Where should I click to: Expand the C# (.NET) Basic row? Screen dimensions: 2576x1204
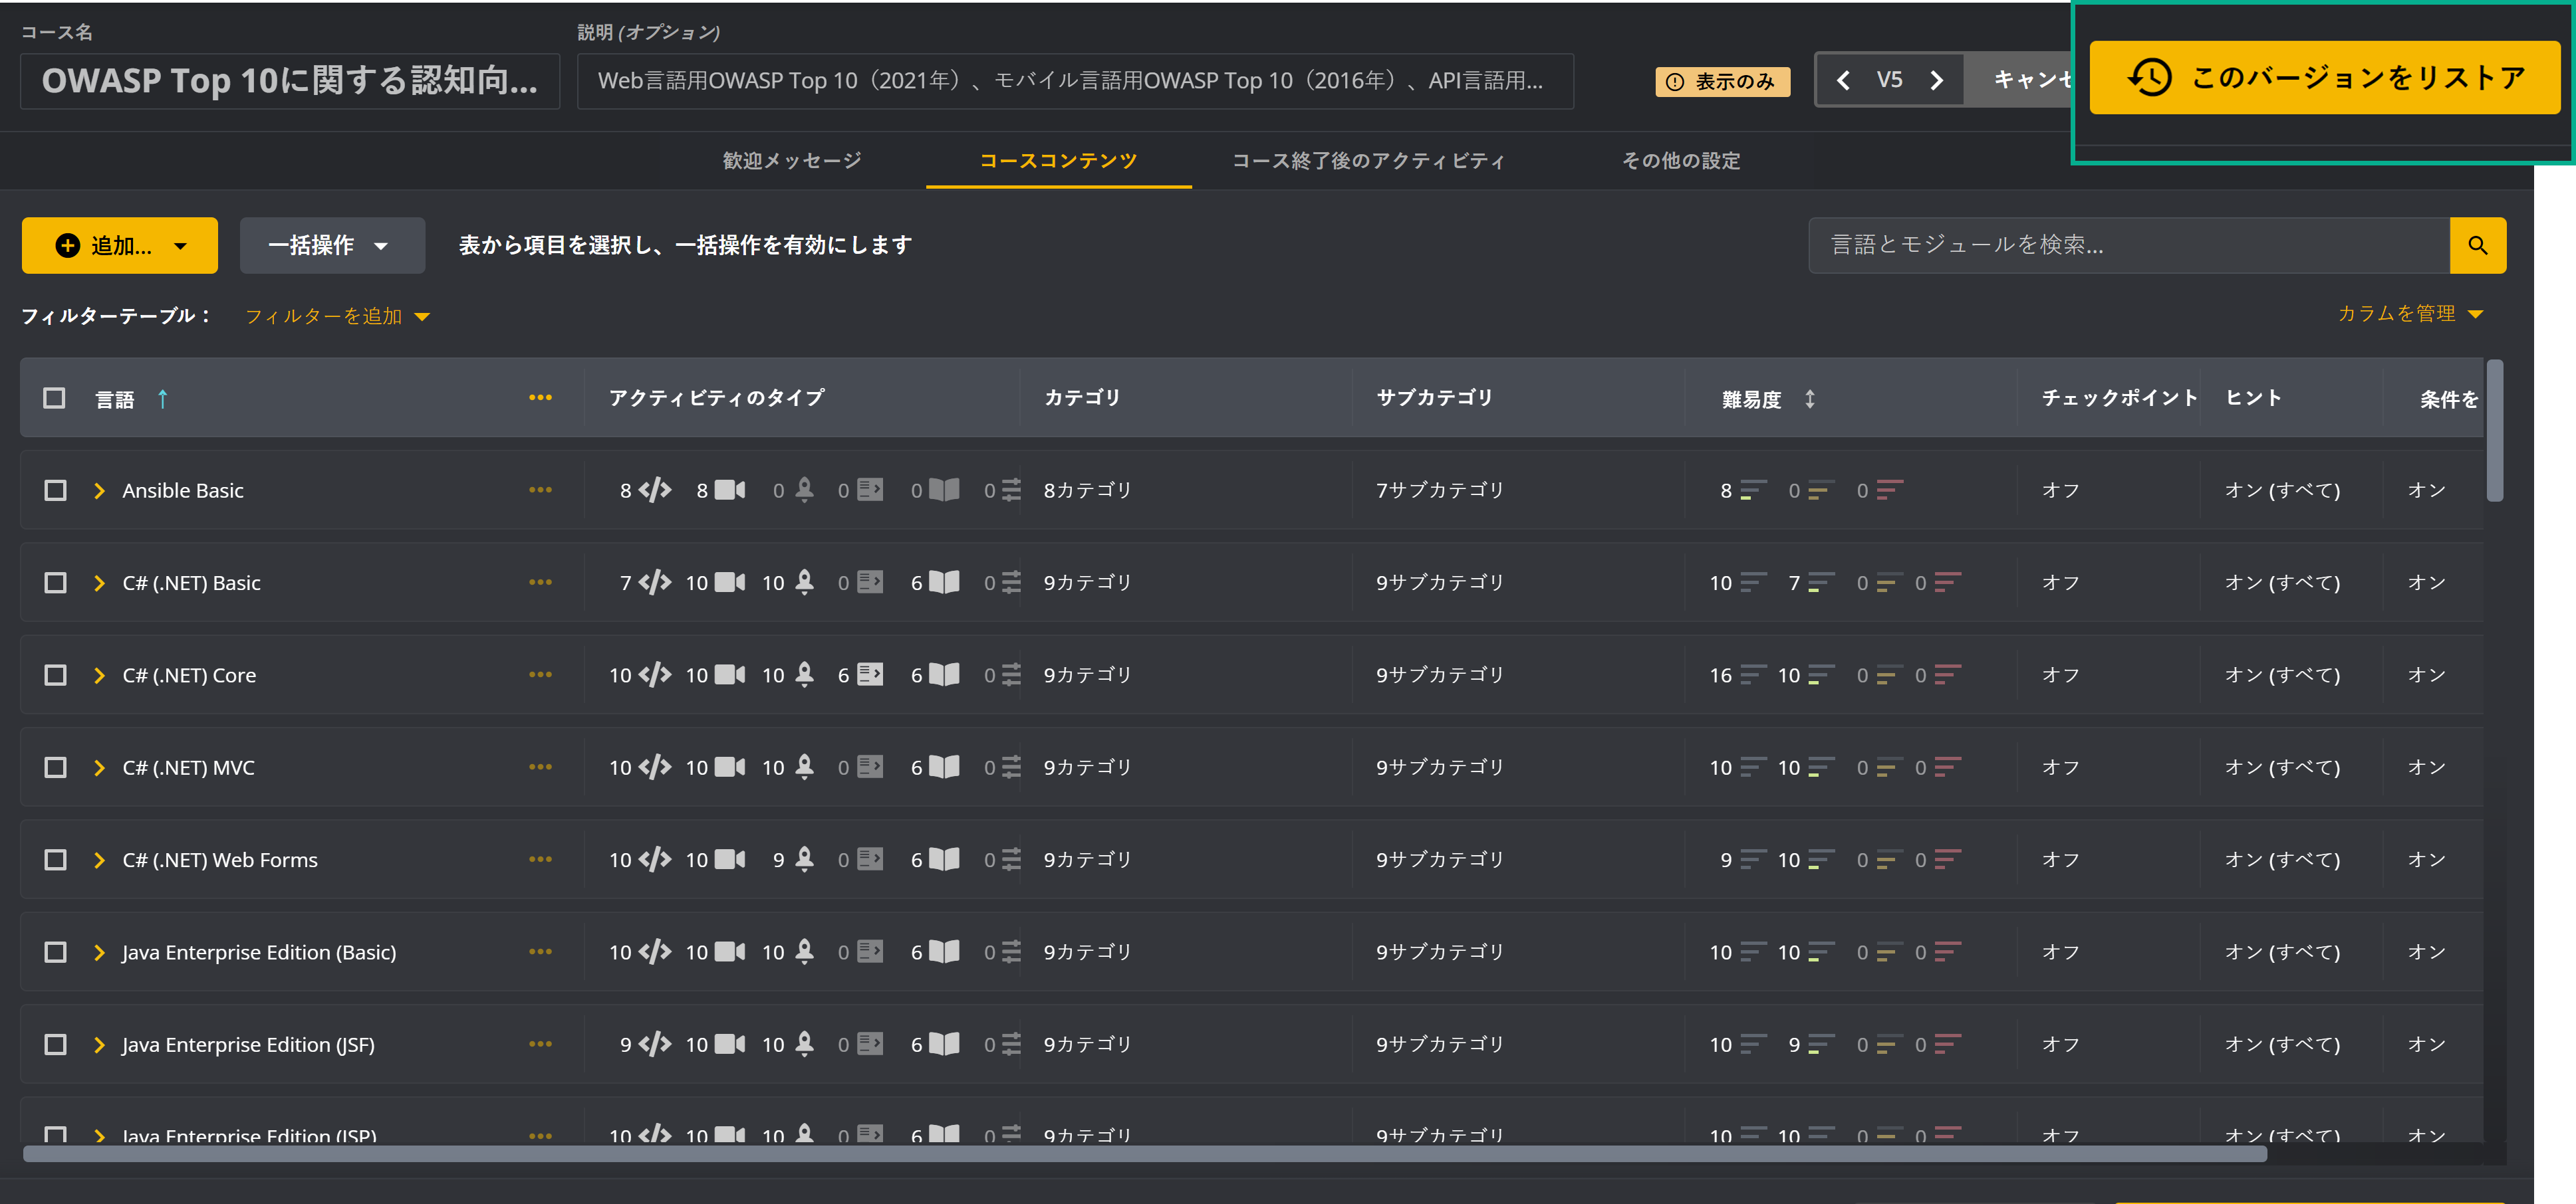point(99,583)
